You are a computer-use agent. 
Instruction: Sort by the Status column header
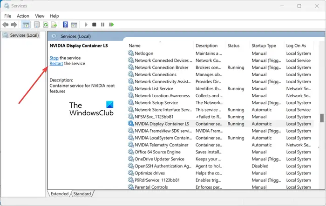coord(233,46)
